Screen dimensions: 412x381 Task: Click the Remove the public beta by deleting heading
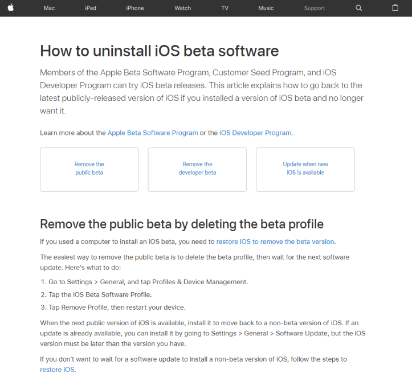pos(182,224)
